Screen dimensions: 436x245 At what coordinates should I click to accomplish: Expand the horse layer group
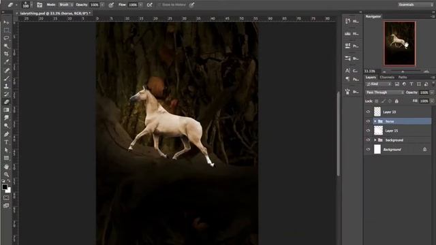pyautogui.click(x=375, y=121)
